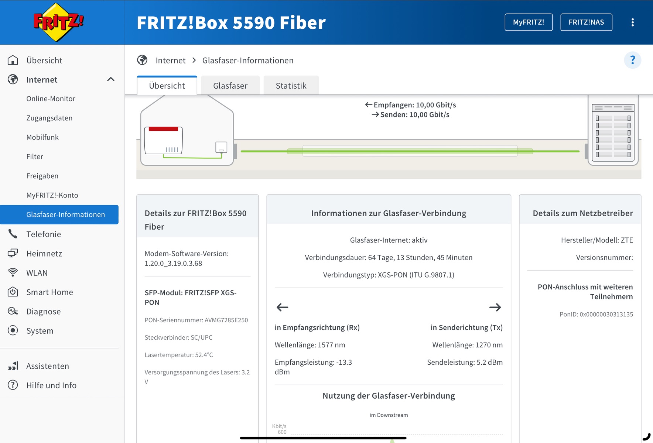Click the PON-Seriennummer AVMG7285E250 text
This screenshot has height=443, width=653.
pyautogui.click(x=196, y=320)
